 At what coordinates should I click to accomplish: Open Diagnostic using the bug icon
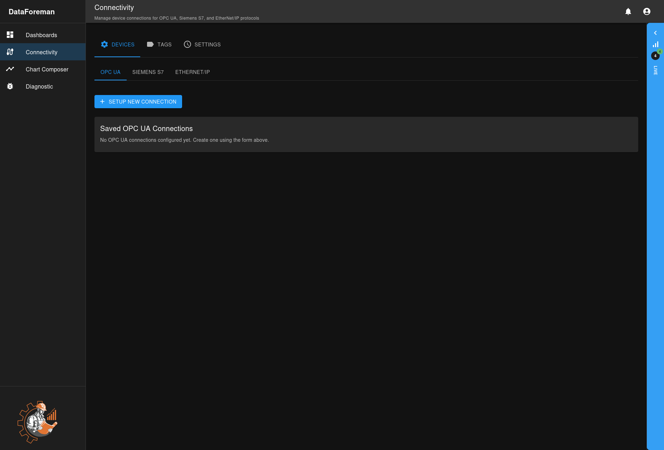coord(10,86)
